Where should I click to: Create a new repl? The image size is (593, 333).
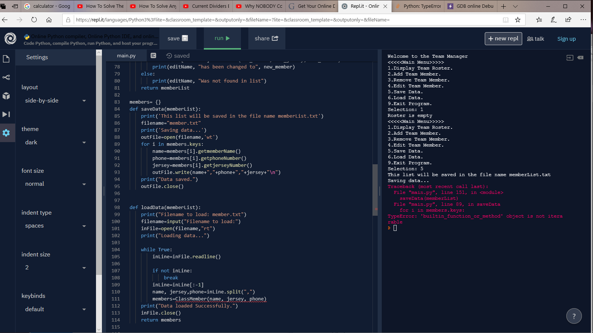click(503, 38)
